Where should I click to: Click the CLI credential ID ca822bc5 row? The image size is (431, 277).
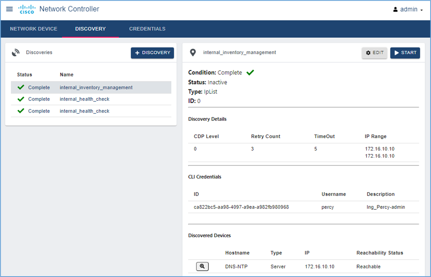pyautogui.click(x=241, y=207)
